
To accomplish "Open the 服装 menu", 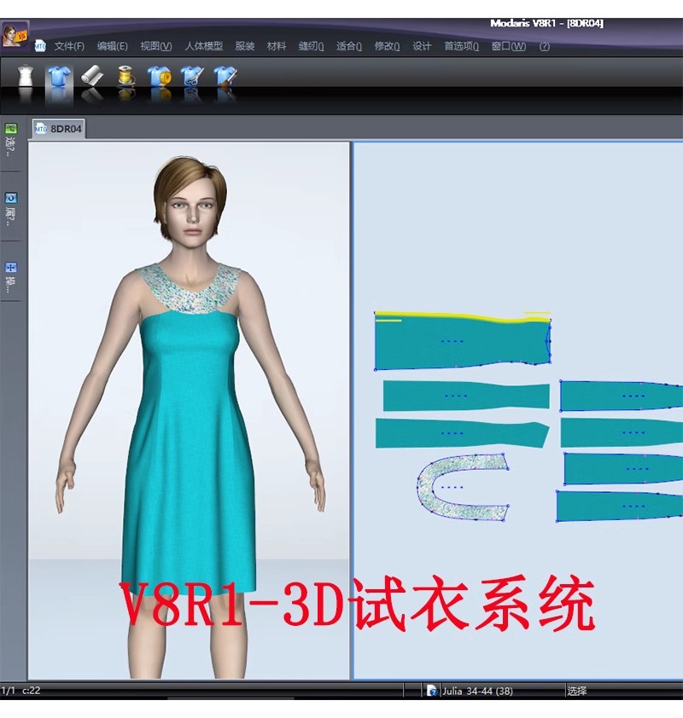I will (245, 46).
